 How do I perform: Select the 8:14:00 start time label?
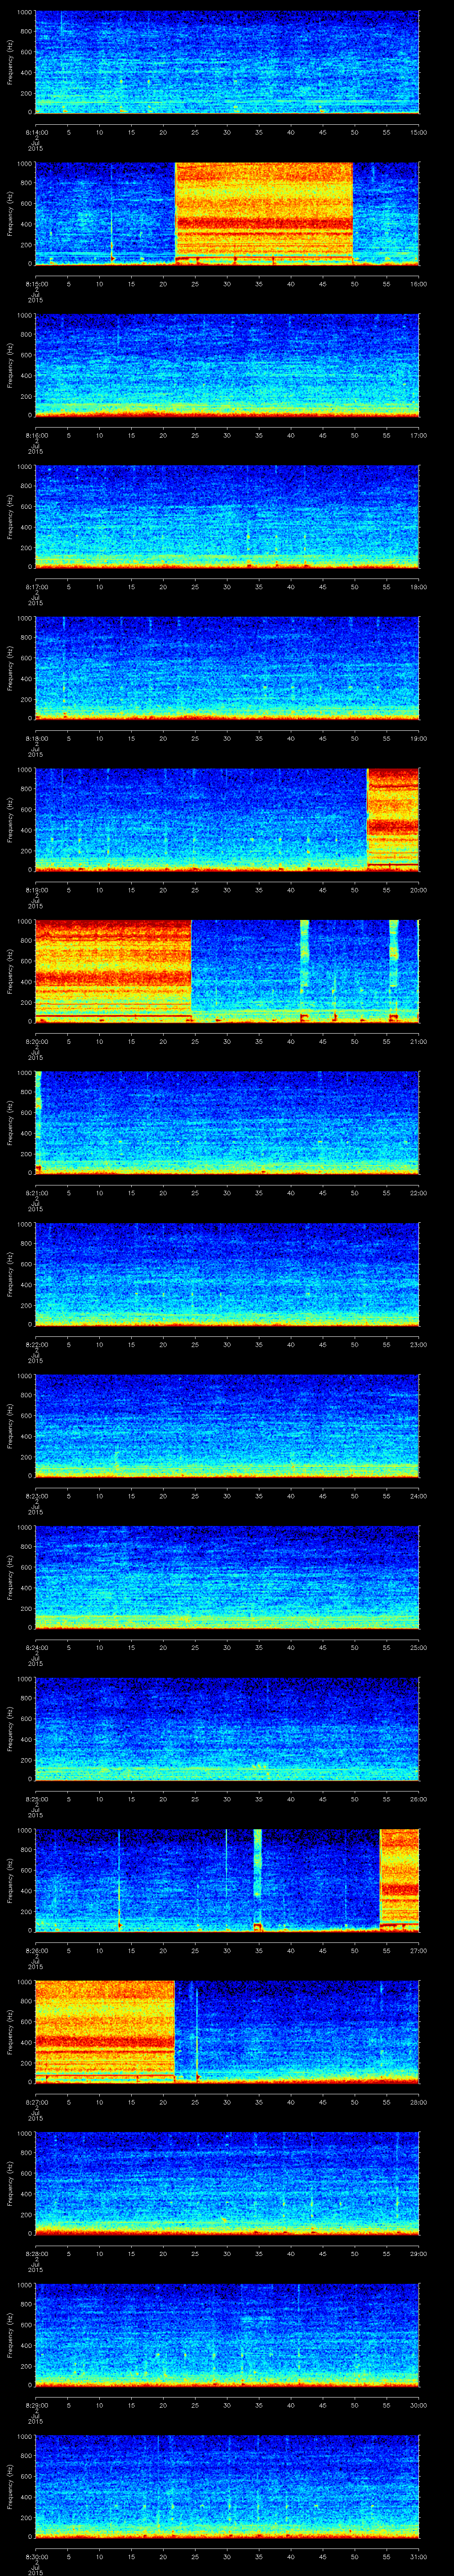(x=35, y=132)
